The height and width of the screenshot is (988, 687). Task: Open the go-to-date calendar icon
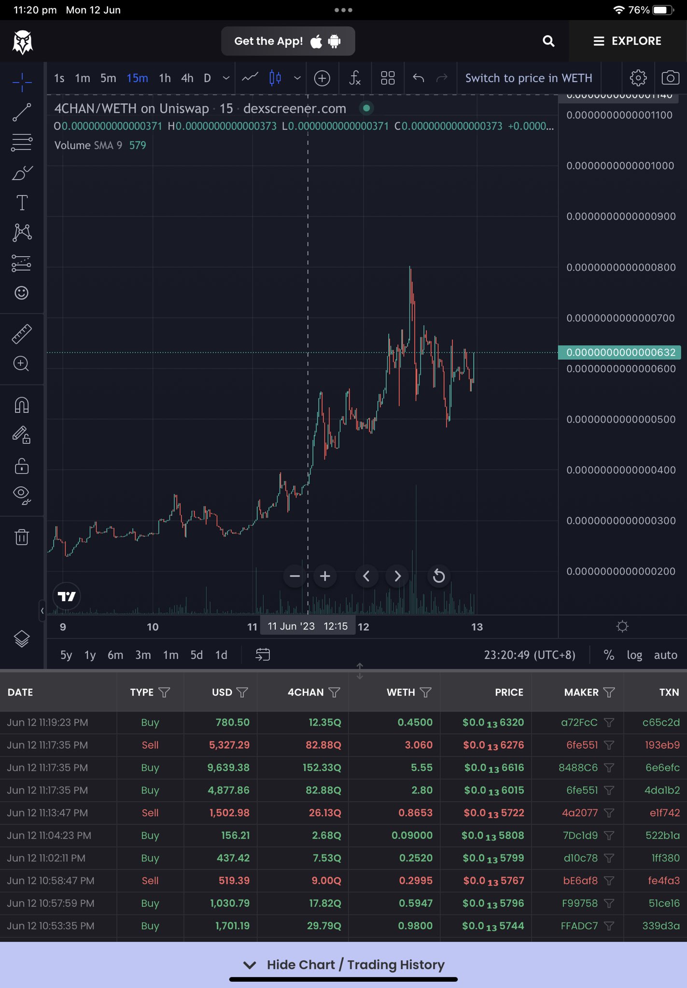[263, 655]
